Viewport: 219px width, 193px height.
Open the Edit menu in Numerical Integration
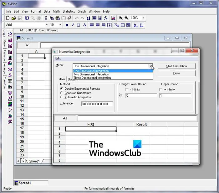[58, 58]
